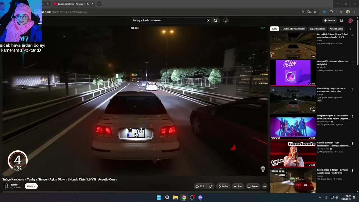Click the network display icon in system tray
The height and width of the screenshot is (202, 359).
(x=332, y=198)
